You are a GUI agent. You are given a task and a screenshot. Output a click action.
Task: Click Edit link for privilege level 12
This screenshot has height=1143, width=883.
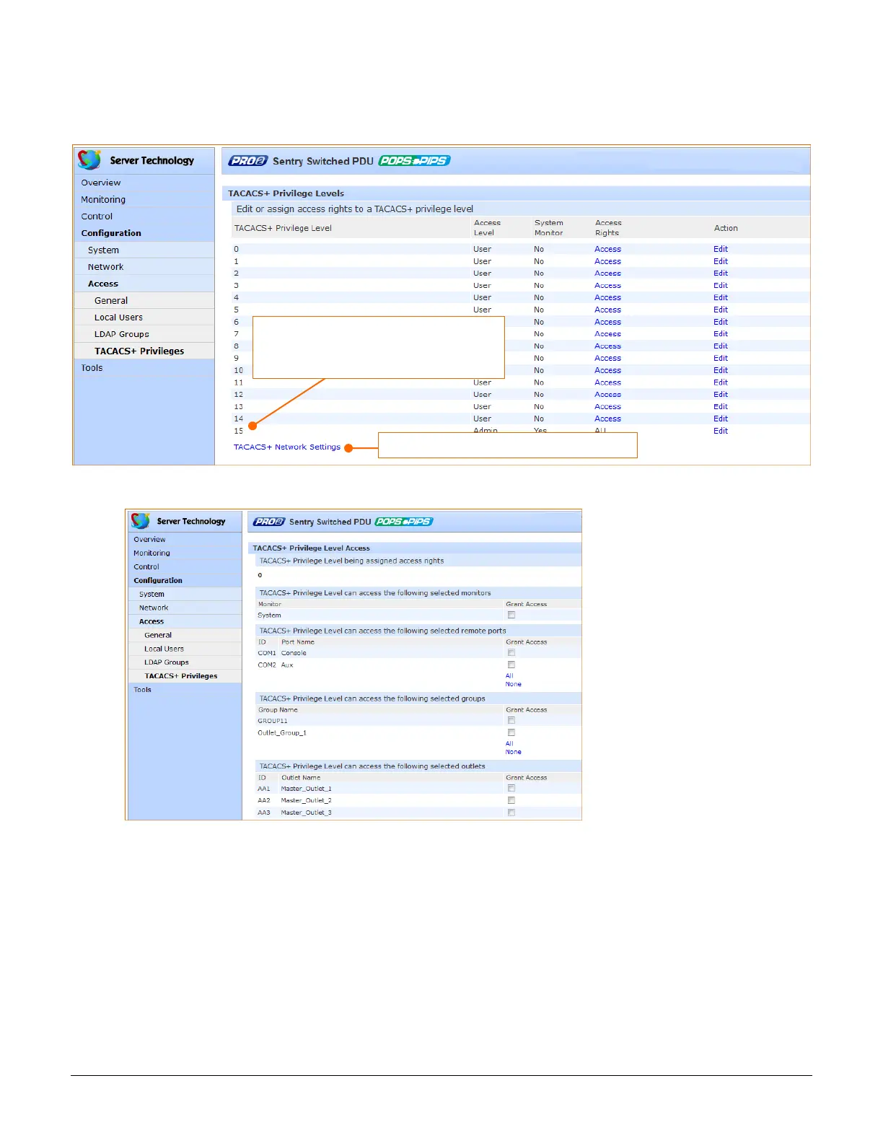721,395
